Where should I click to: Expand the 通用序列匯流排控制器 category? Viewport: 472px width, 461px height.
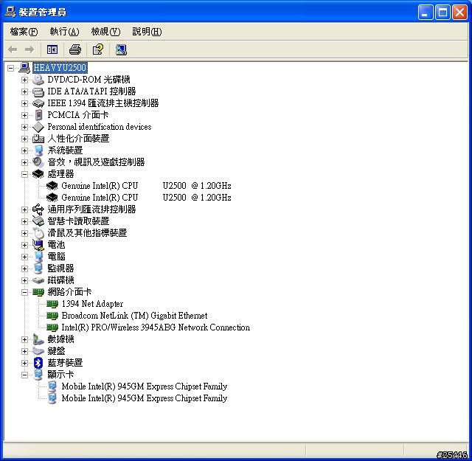click(x=24, y=209)
